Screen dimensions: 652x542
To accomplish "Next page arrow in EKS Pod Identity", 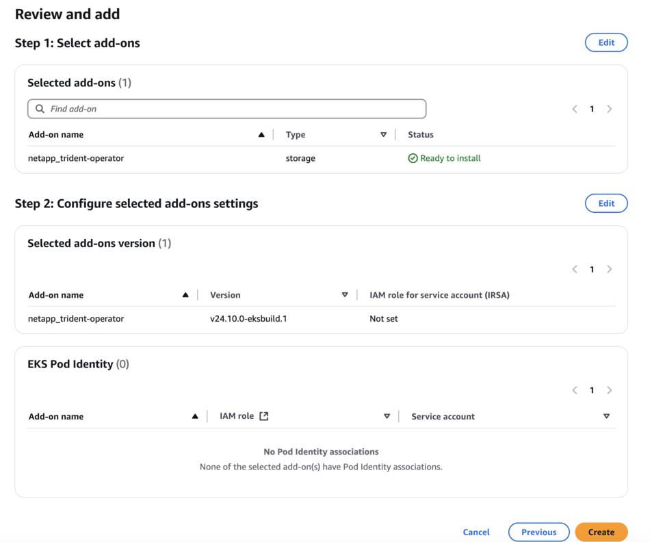I will tap(610, 390).
